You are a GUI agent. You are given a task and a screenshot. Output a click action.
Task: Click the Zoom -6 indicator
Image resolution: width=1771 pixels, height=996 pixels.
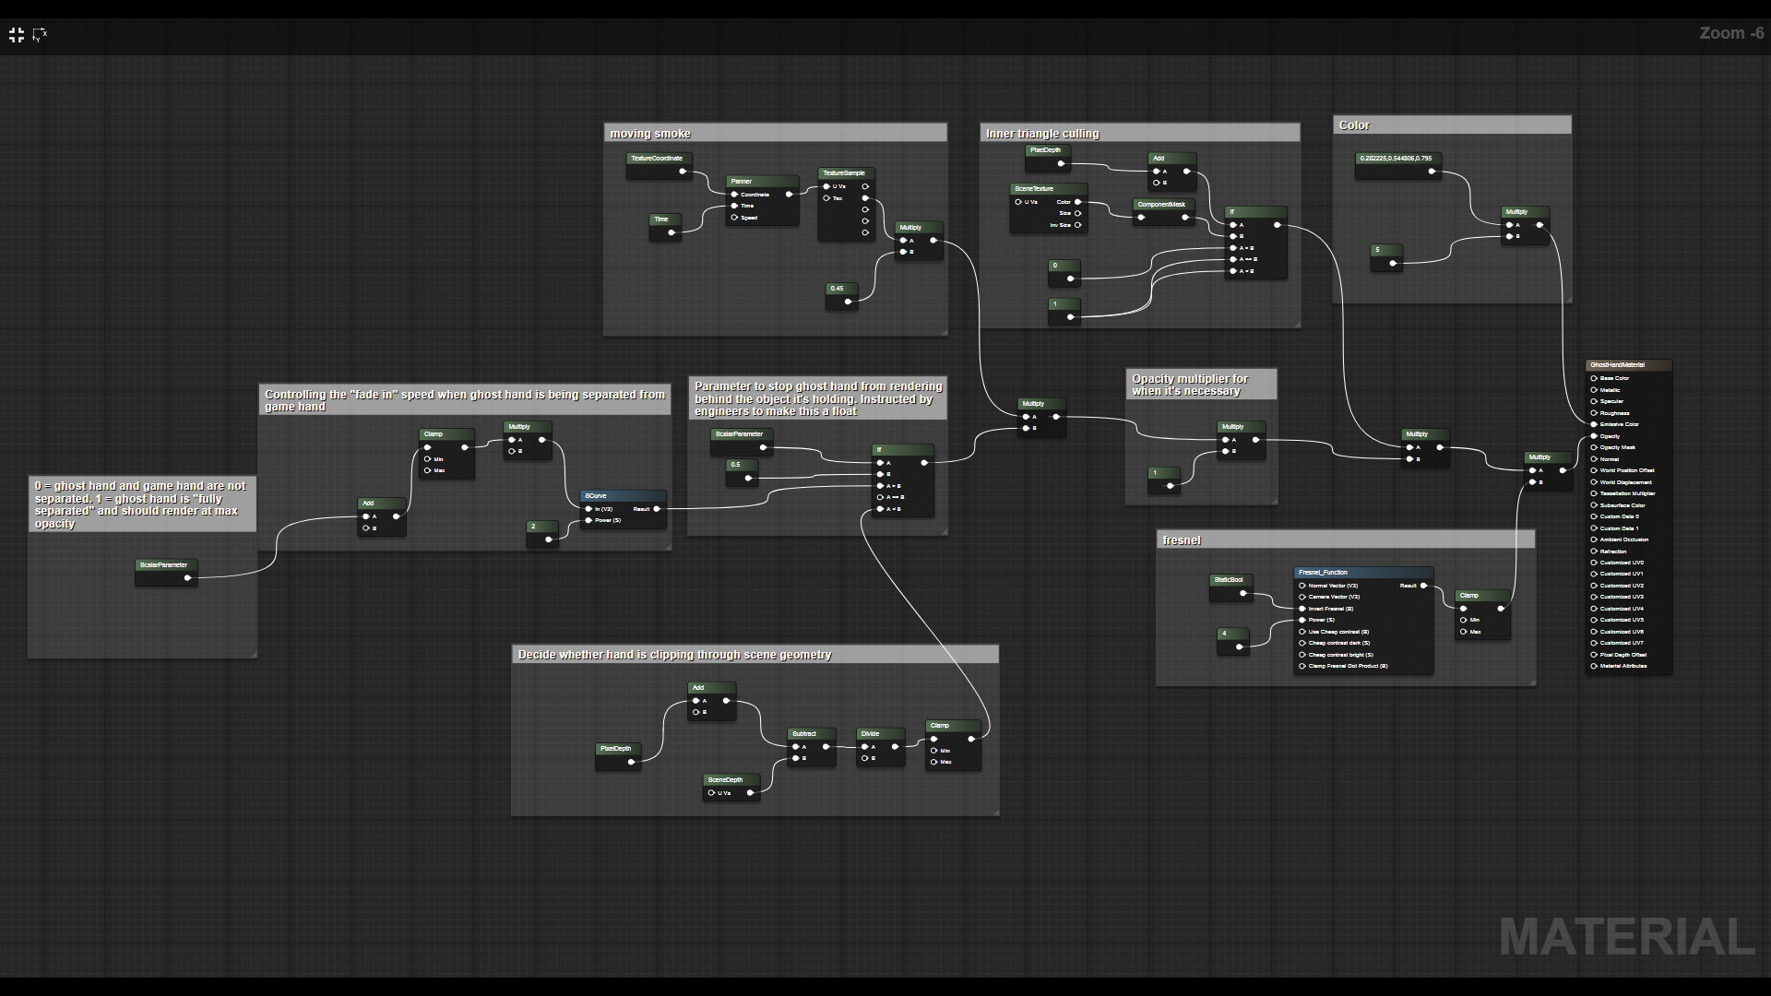[x=1730, y=33]
